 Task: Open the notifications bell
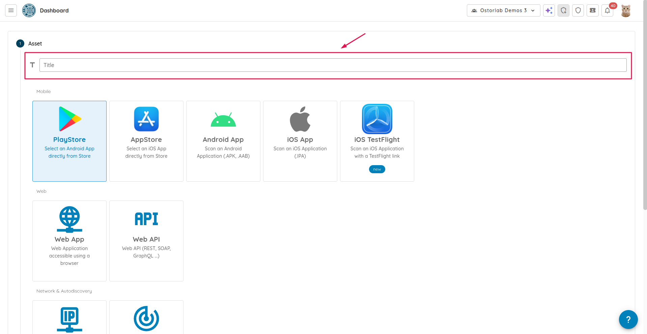(x=607, y=10)
